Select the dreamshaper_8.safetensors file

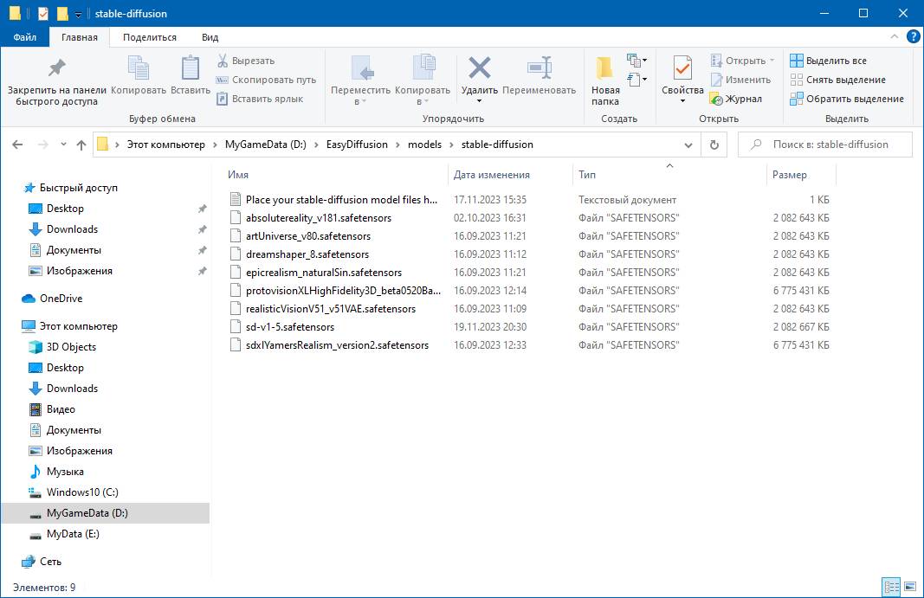tap(307, 254)
